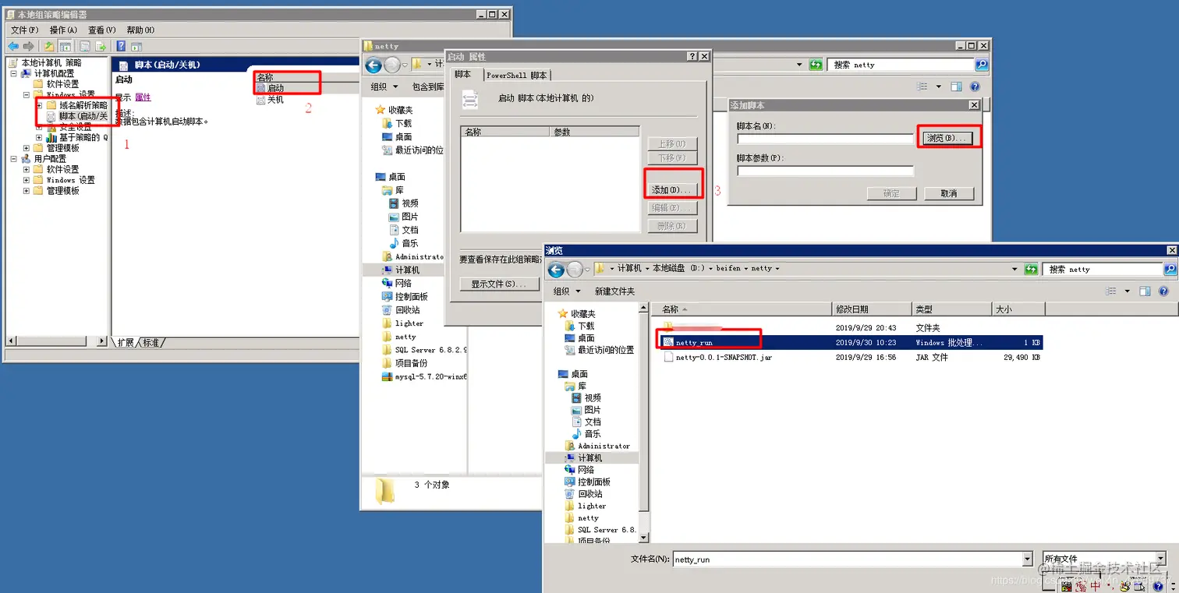1179x593 pixels.
Task: Open the 查看(V) menu
Action: pyautogui.click(x=101, y=30)
